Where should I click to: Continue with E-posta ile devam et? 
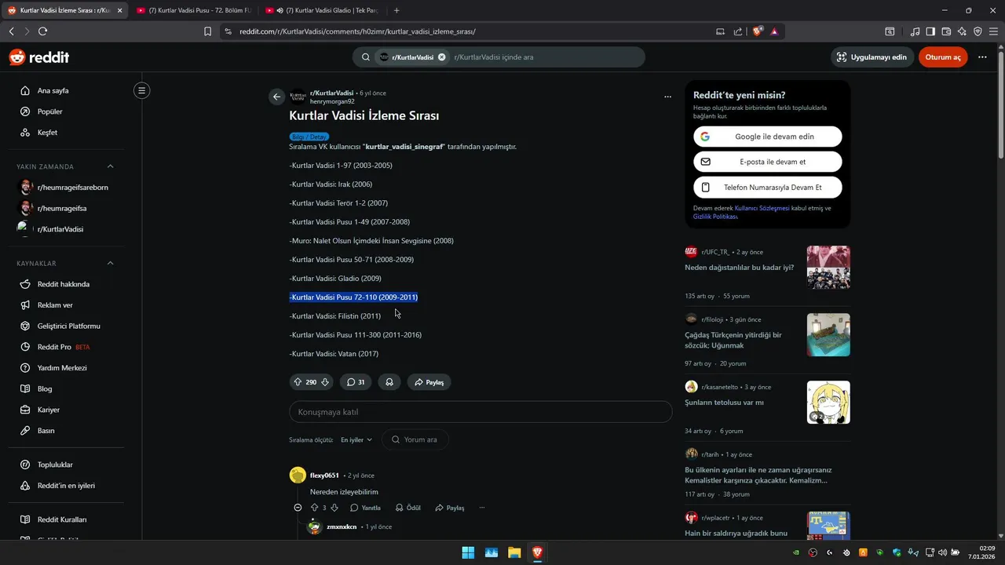[768, 162]
